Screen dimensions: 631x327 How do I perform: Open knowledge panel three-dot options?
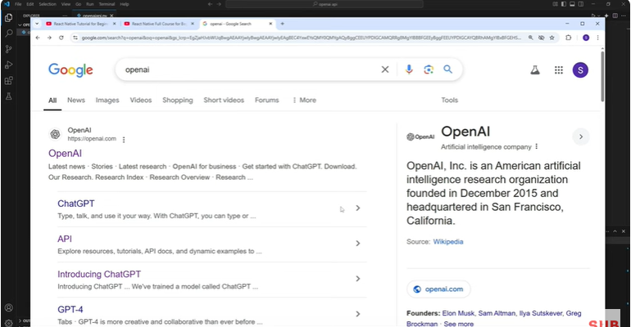pos(537,147)
